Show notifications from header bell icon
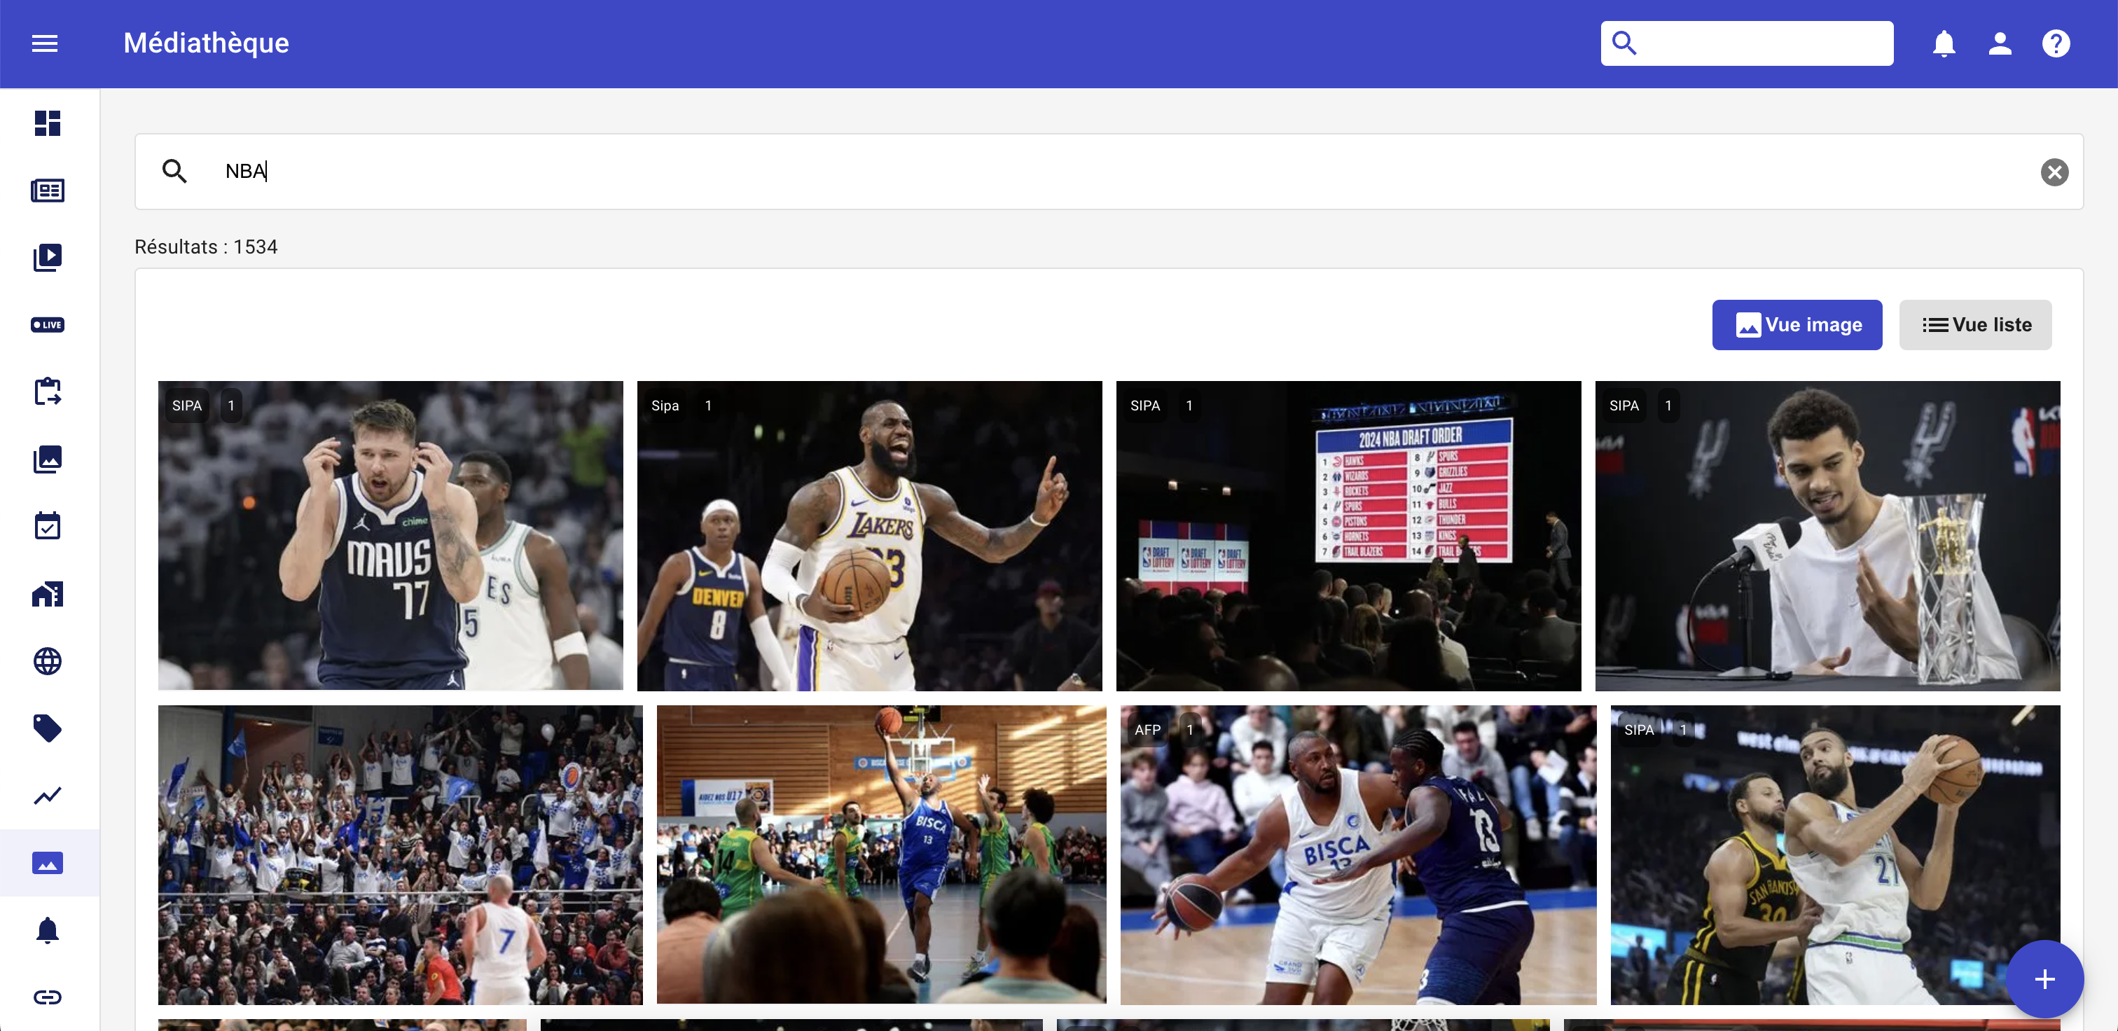Viewport: 2118px width, 1031px height. point(1944,43)
